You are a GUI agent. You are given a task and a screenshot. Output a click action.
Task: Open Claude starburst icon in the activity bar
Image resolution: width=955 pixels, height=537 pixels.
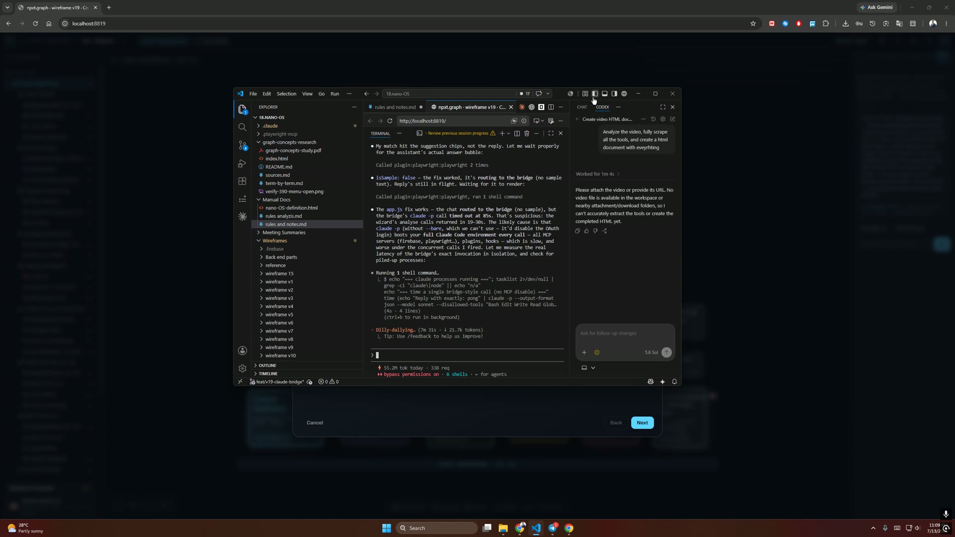[x=242, y=216]
